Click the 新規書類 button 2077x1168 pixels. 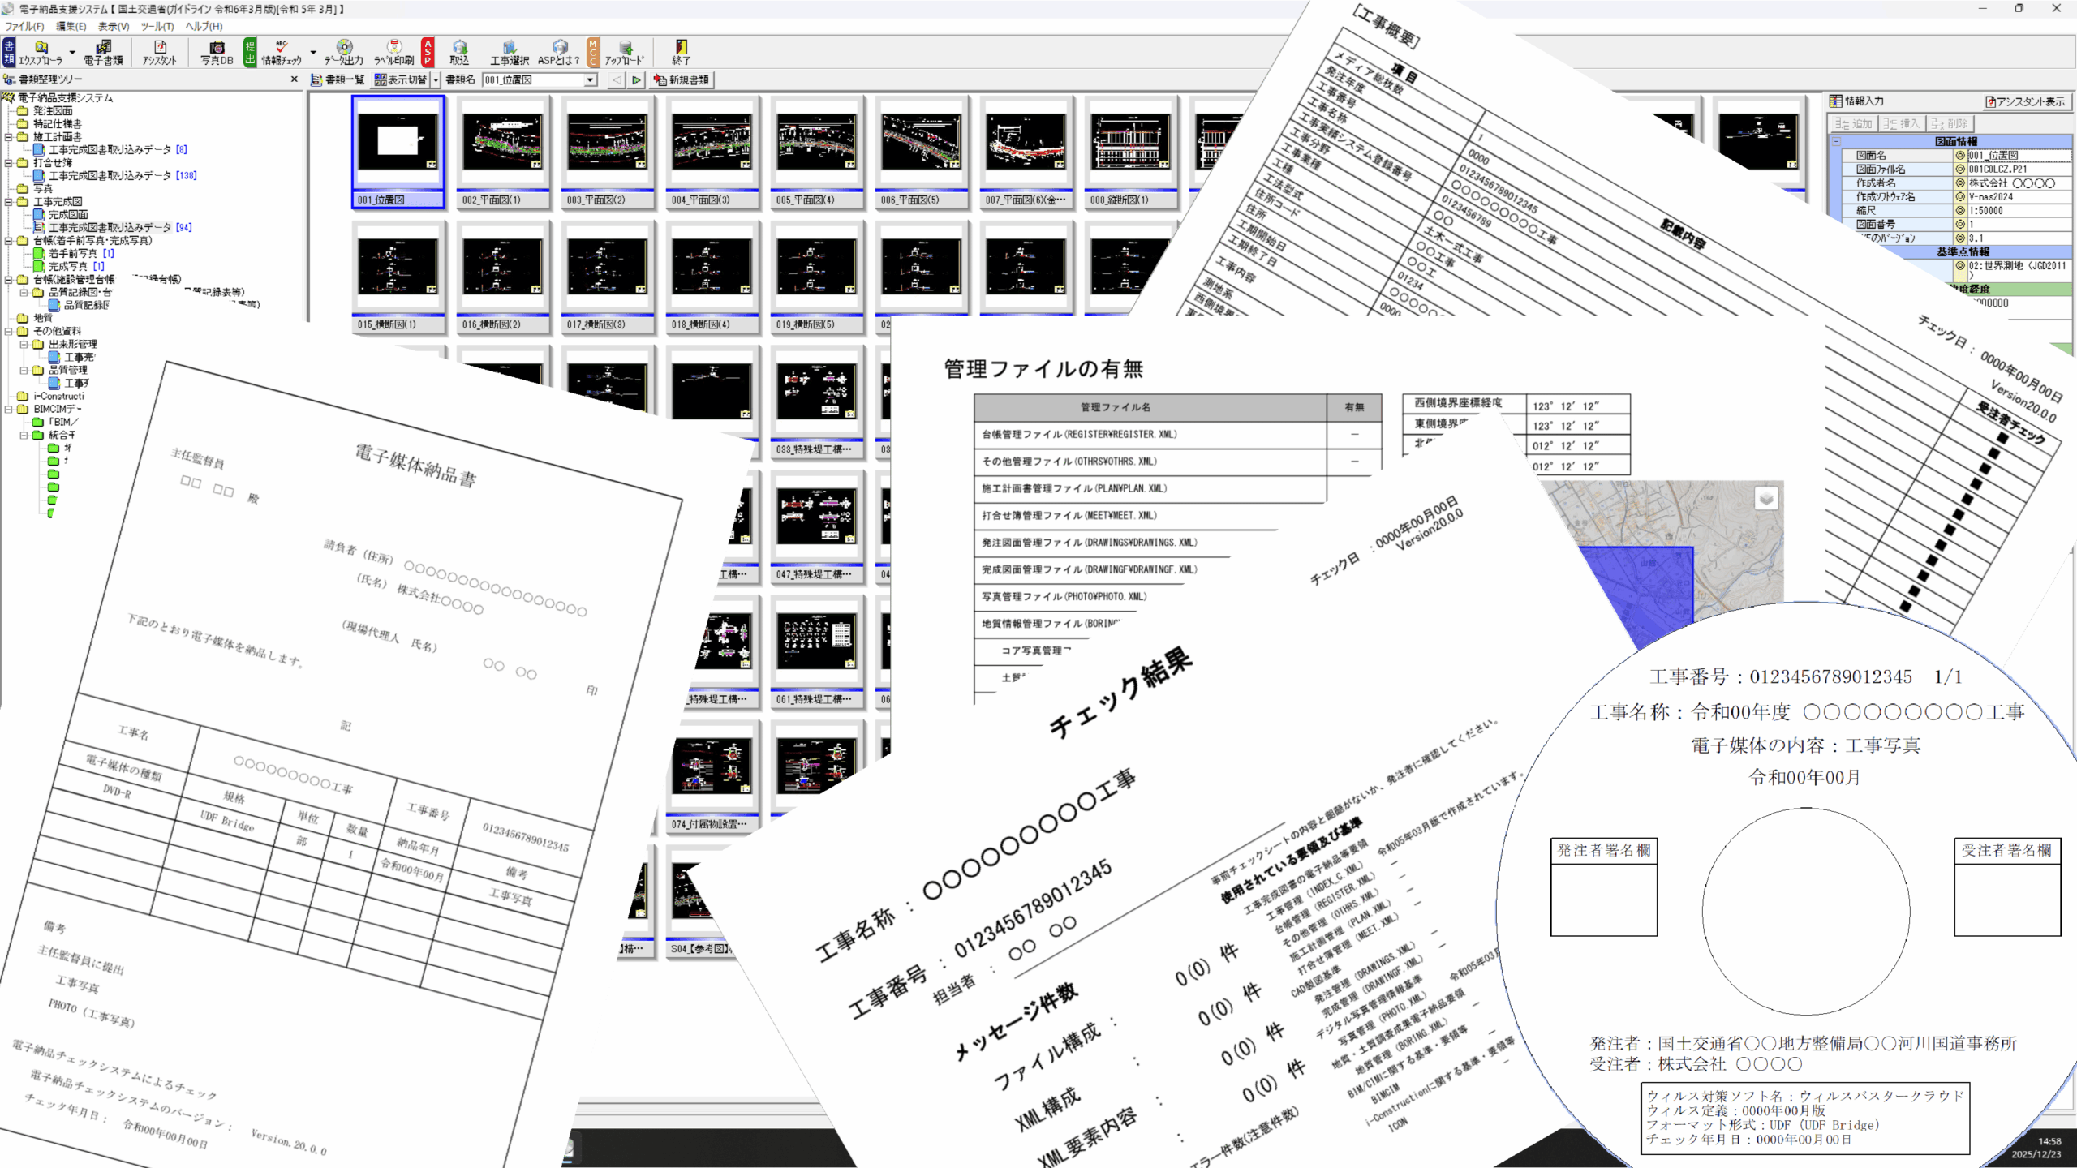682,79
